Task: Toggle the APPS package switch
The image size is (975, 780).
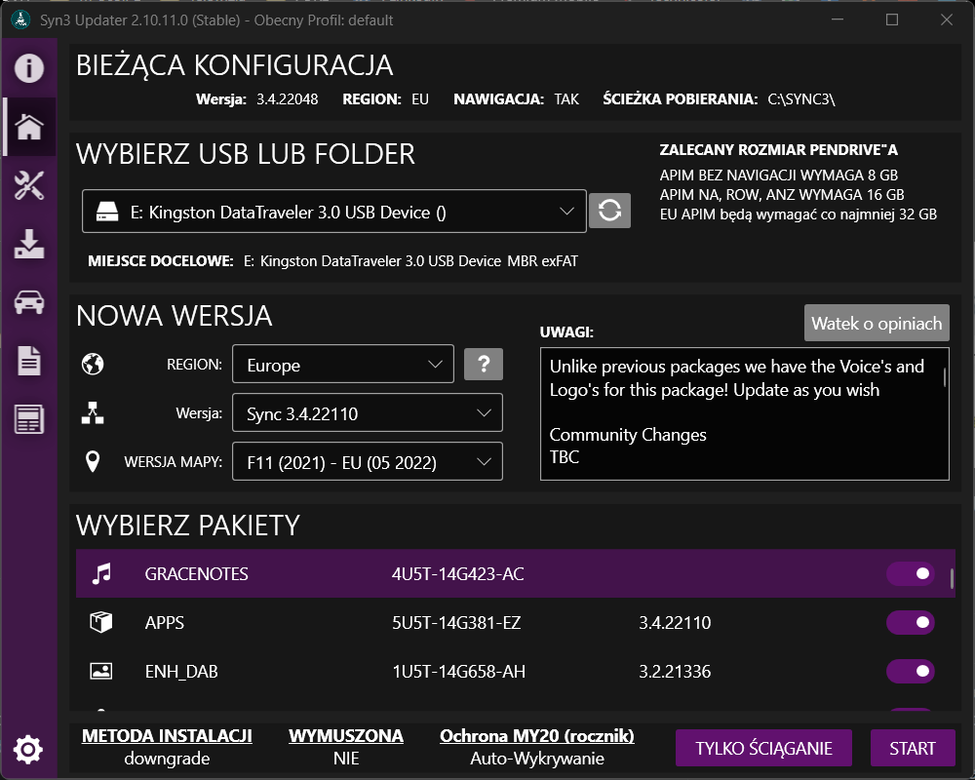Action: (x=910, y=623)
